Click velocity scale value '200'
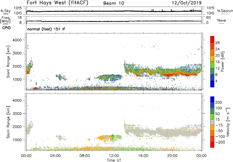 tap(219, 102)
